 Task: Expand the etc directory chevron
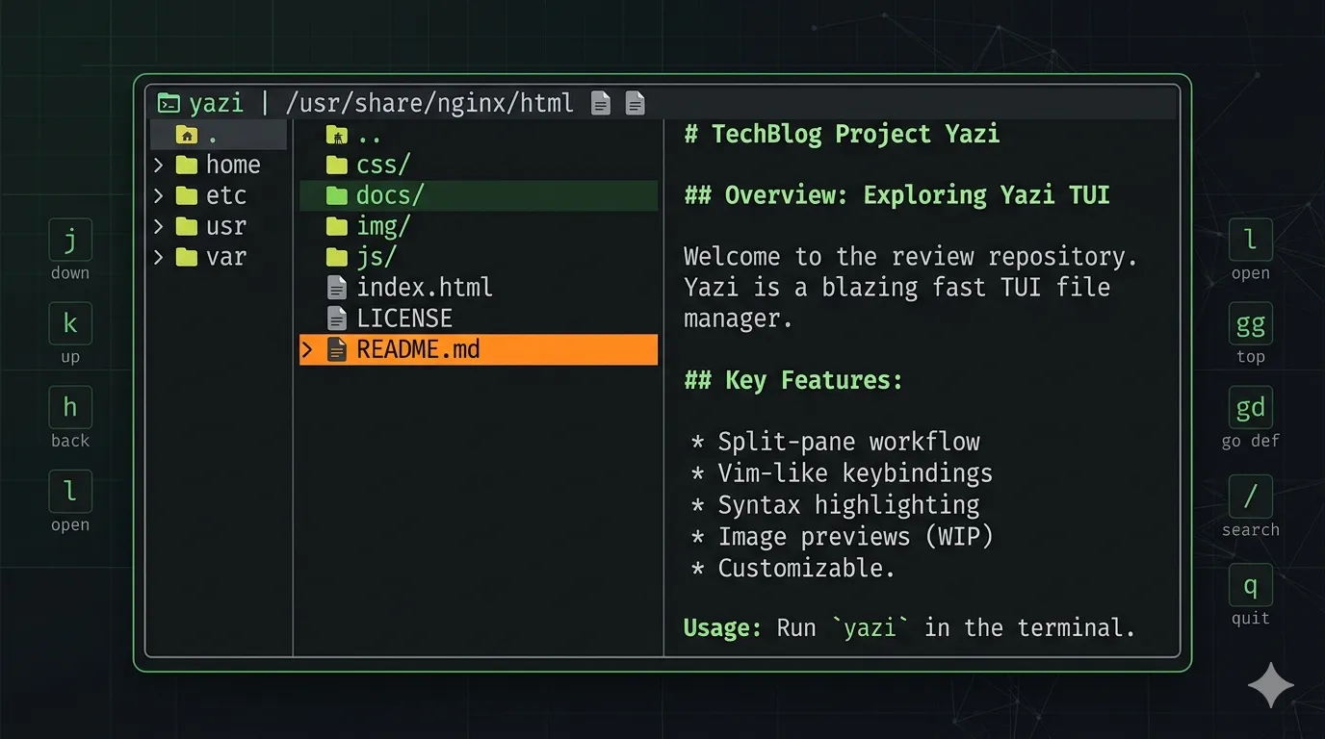click(159, 195)
